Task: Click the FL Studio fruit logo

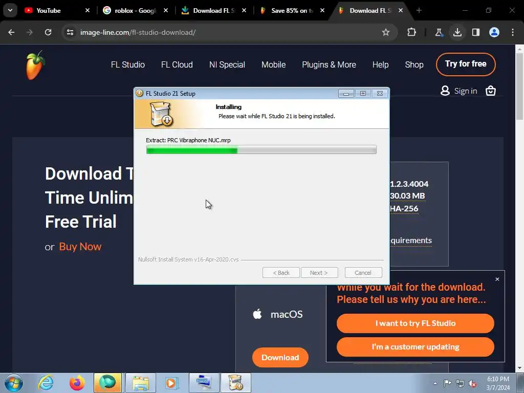Action: tap(35, 65)
